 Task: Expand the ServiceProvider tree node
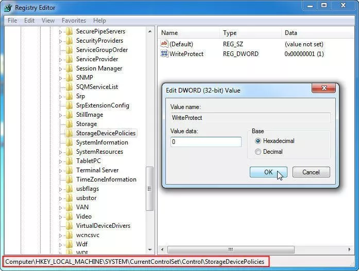click(x=60, y=60)
